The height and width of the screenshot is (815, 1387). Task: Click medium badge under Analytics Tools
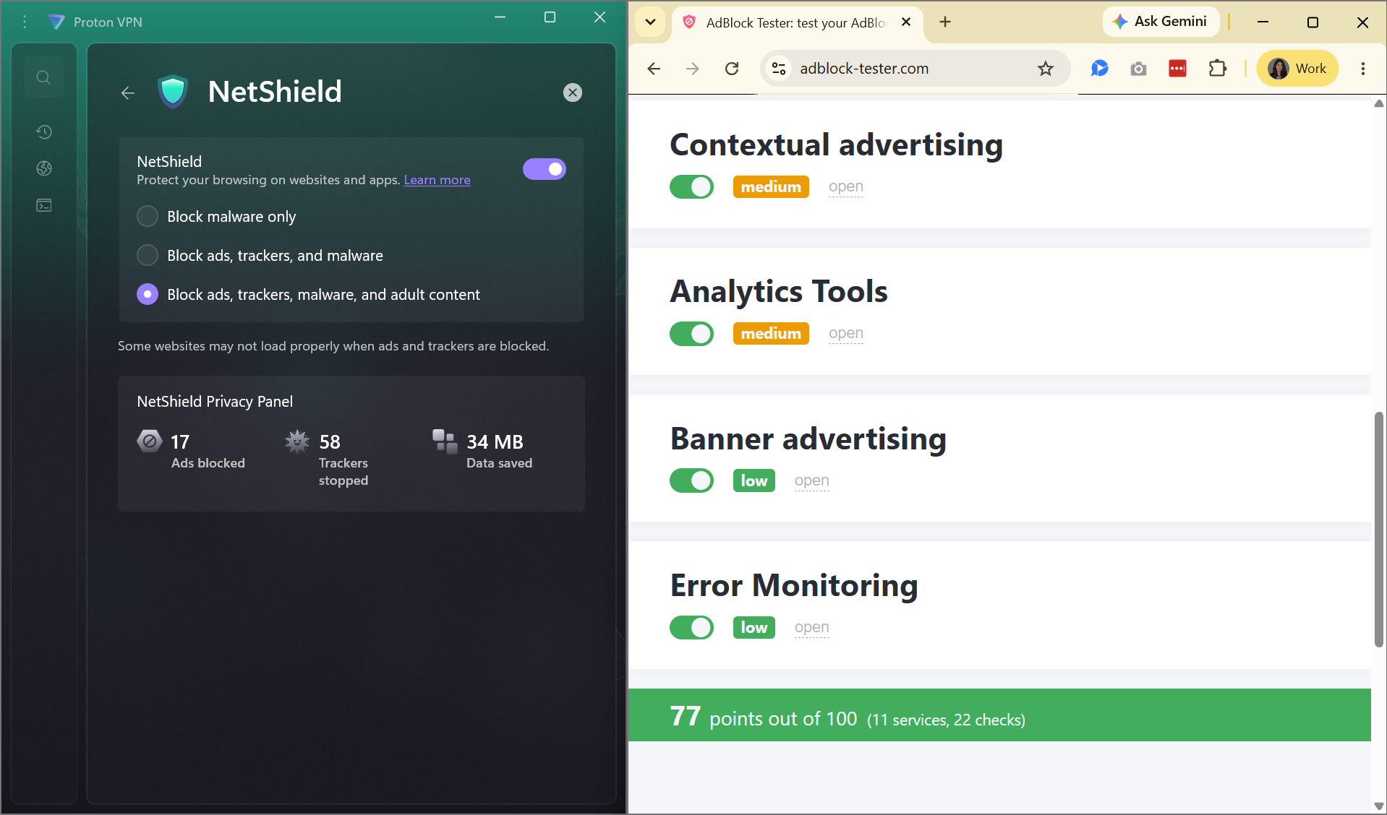[771, 333]
